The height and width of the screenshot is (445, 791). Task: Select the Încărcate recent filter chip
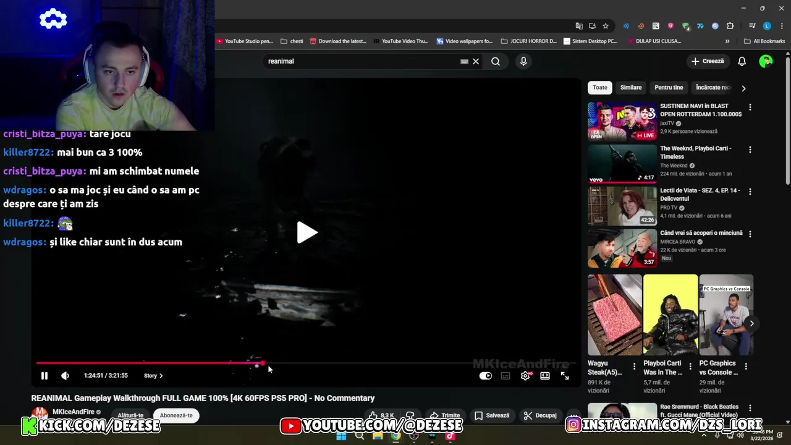click(713, 88)
